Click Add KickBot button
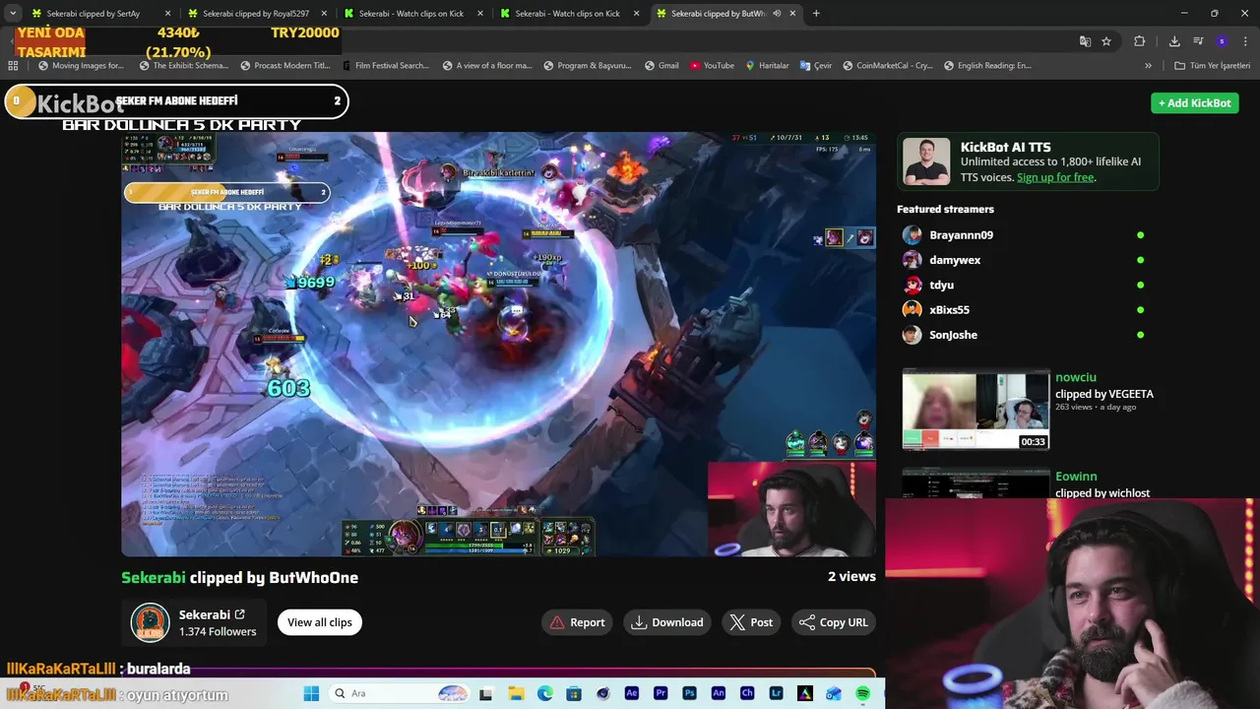This screenshot has width=1260, height=709. click(1194, 102)
